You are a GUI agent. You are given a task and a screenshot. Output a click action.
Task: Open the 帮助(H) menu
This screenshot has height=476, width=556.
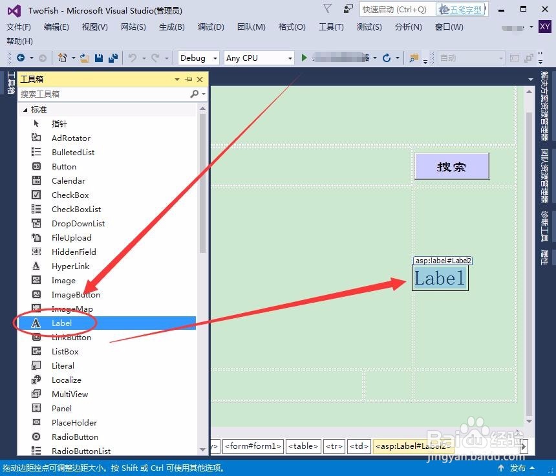[19, 41]
